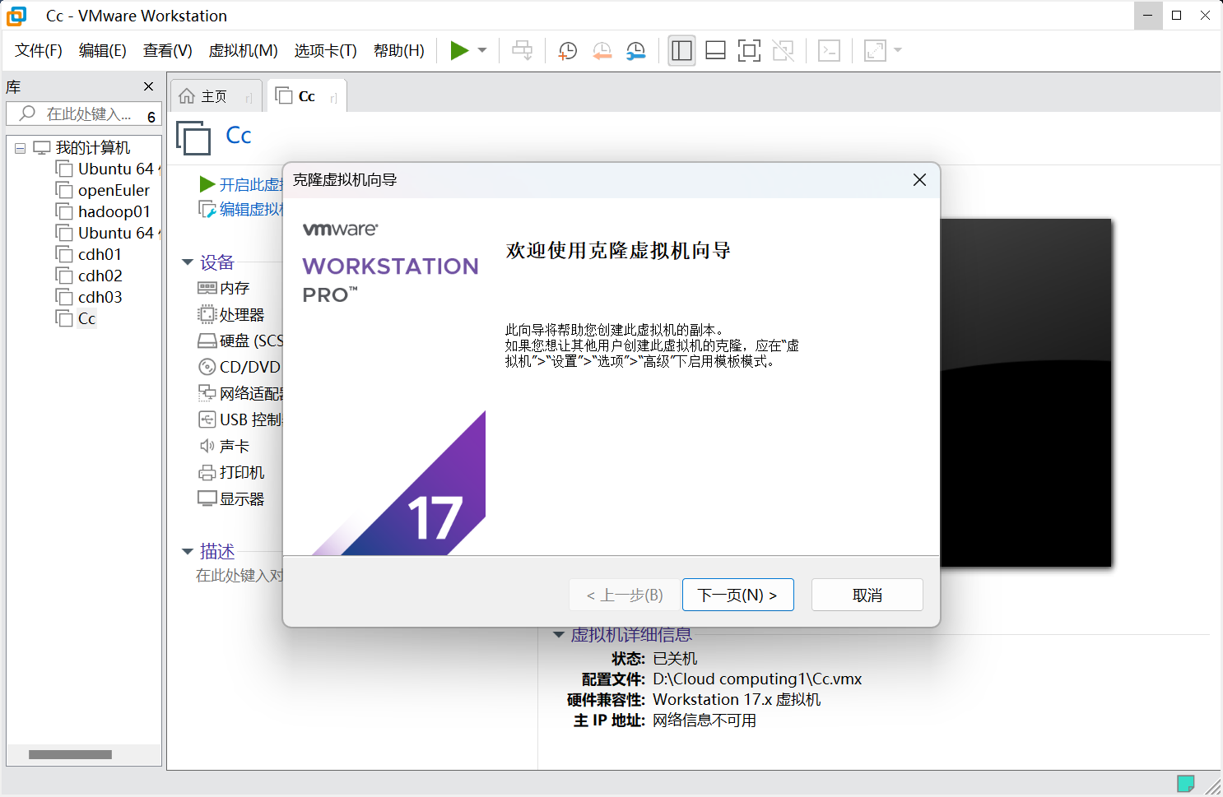The height and width of the screenshot is (797, 1223).
Task: Click the 已关机 status value
Action: pyautogui.click(x=675, y=659)
